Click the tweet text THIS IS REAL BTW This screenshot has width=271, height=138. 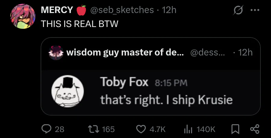click(x=79, y=24)
